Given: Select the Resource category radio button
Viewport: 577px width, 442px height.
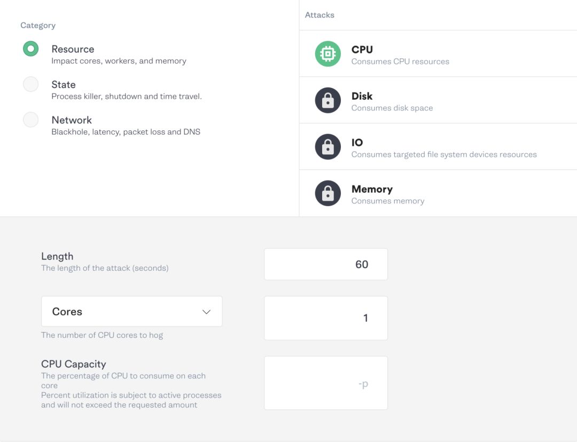Looking at the screenshot, I should click(31, 49).
